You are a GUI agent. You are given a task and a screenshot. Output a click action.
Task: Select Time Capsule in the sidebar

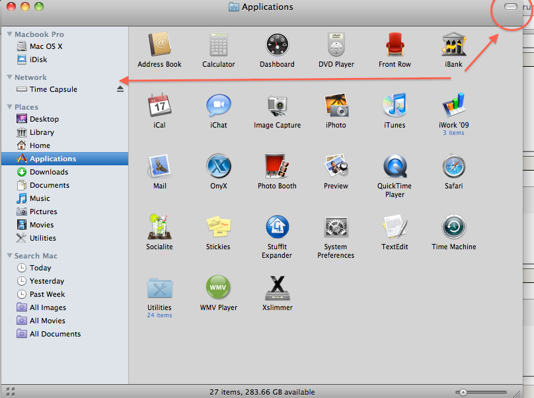[x=65, y=89]
